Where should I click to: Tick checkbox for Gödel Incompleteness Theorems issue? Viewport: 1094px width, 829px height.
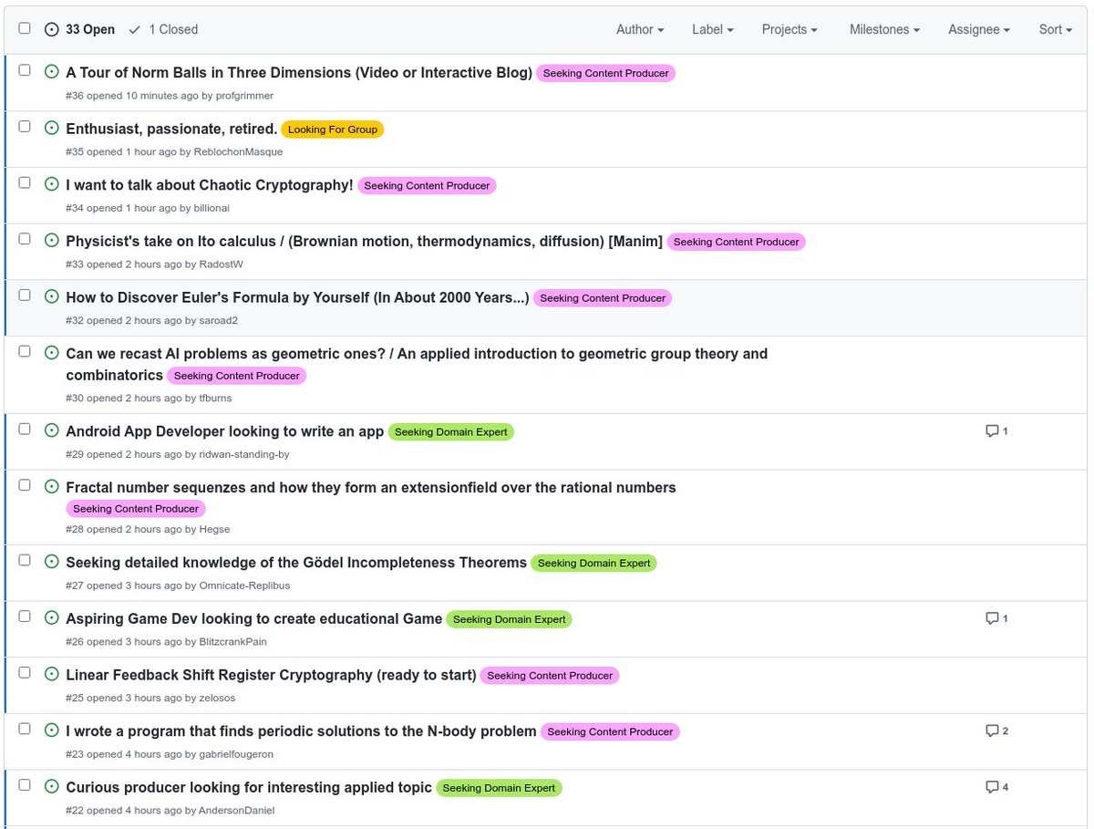click(25, 561)
